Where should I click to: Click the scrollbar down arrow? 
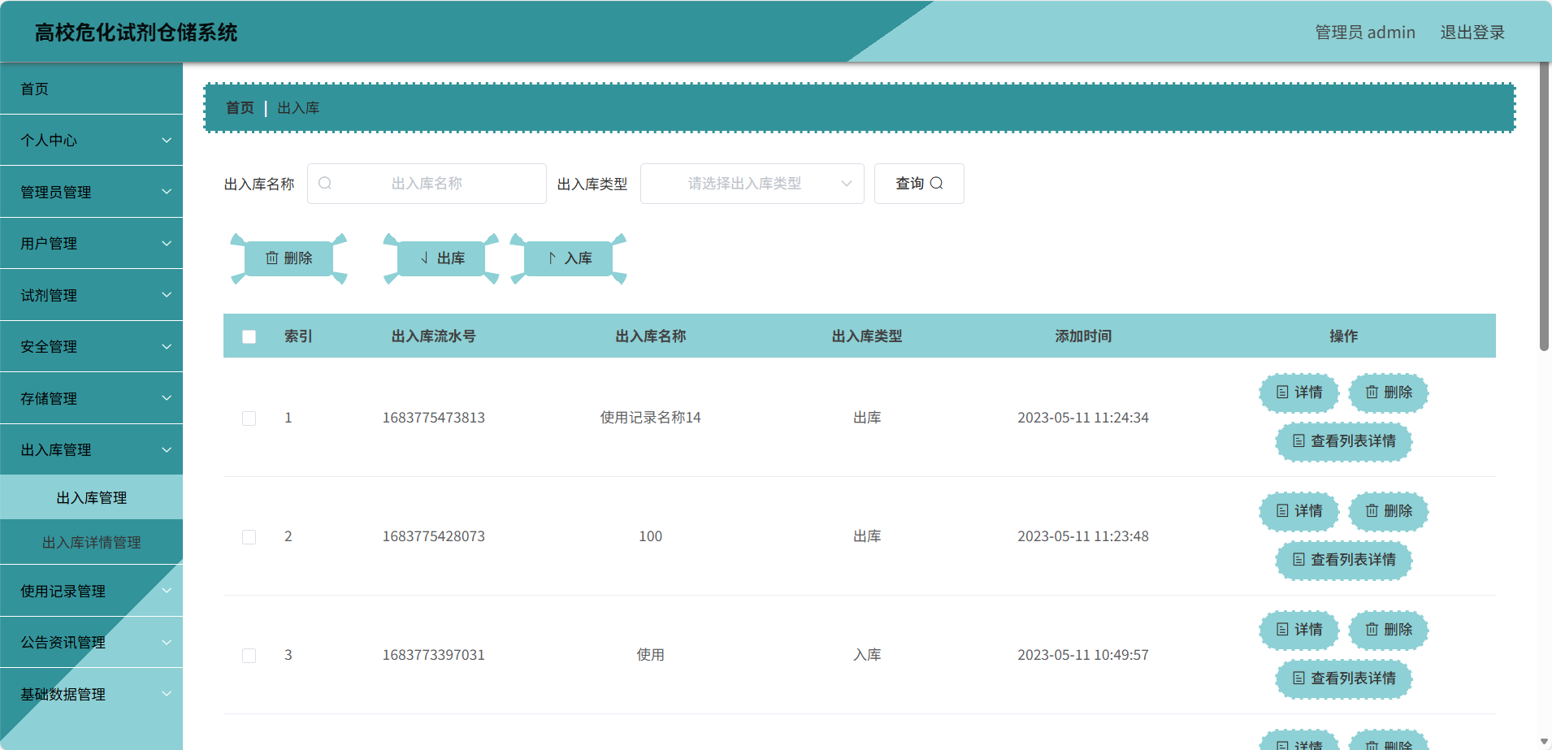(1544, 742)
